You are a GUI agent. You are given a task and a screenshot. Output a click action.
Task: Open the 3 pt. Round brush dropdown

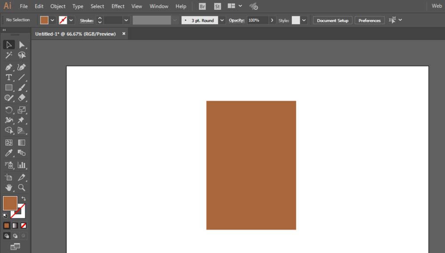click(222, 20)
